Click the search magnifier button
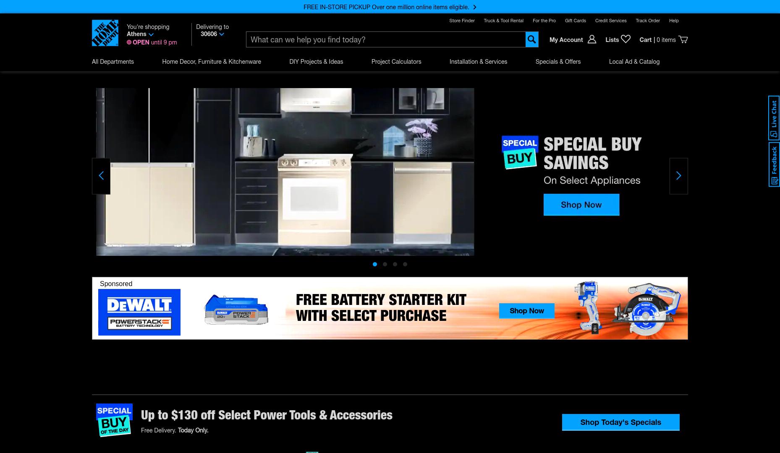780x453 pixels. [532, 39]
